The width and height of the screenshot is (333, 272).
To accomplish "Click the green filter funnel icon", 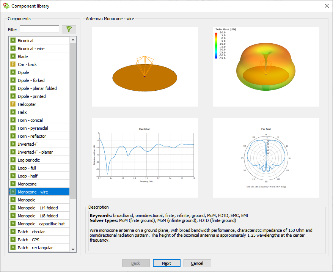I will [69, 29].
